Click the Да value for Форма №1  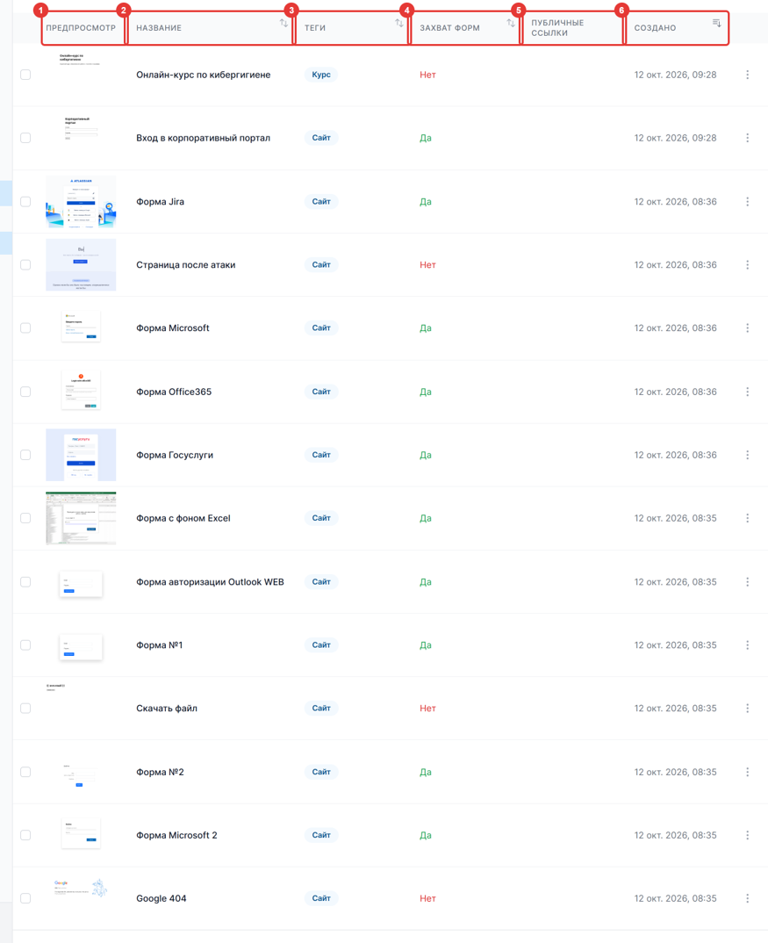click(x=425, y=644)
